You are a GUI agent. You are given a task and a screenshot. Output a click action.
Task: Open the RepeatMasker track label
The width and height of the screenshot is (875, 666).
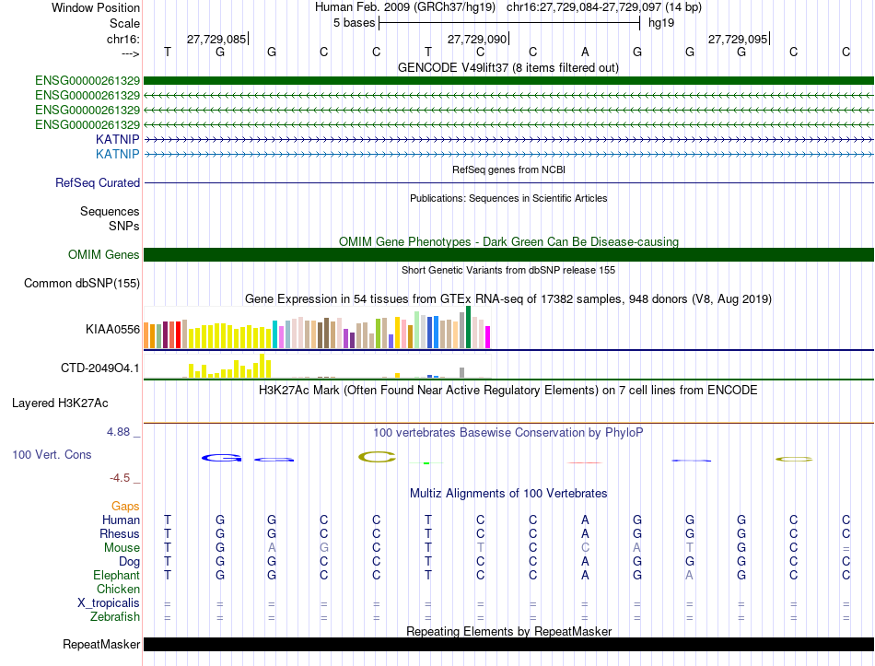pos(100,645)
